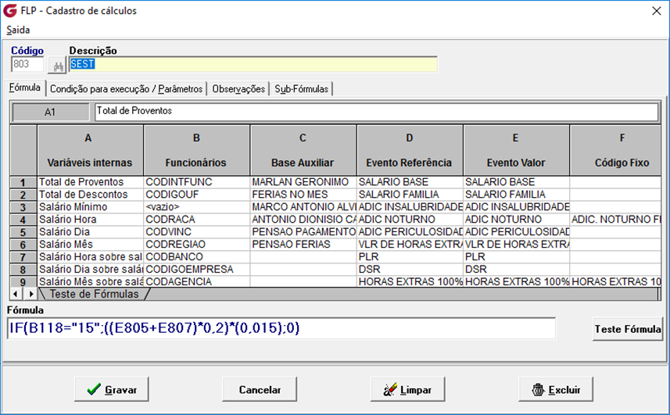Click SALARIO FAMILIA in Evento Valor column
Image resolution: width=670 pixels, height=415 pixels.
click(x=516, y=195)
